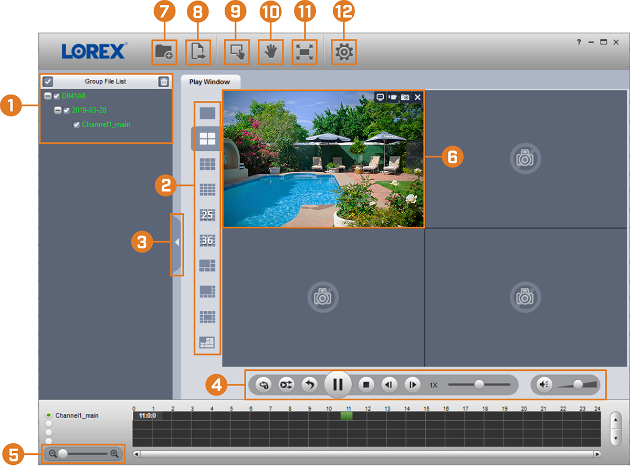Adjust the volume slider
This screenshot has width=630, height=468.
click(577, 384)
